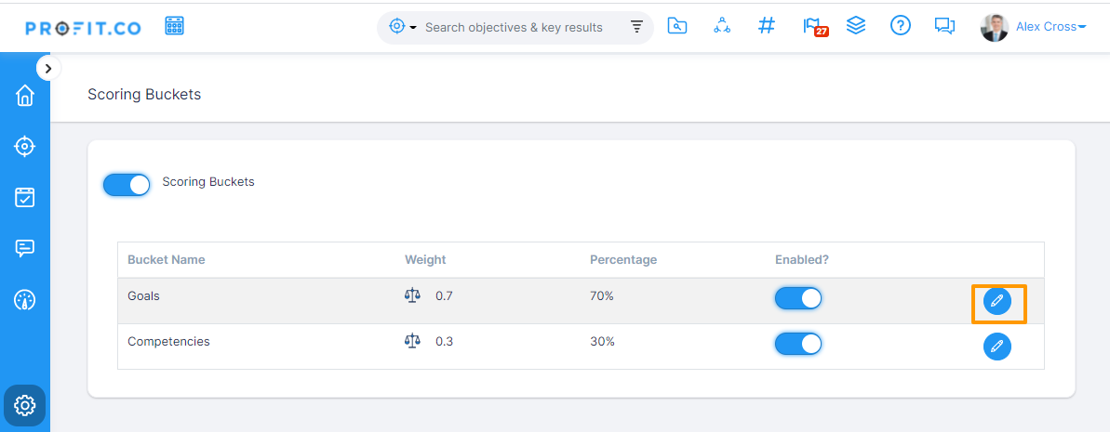The width and height of the screenshot is (1110, 432).
Task: Open search type dropdown with target icon
Action: [x=403, y=27]
